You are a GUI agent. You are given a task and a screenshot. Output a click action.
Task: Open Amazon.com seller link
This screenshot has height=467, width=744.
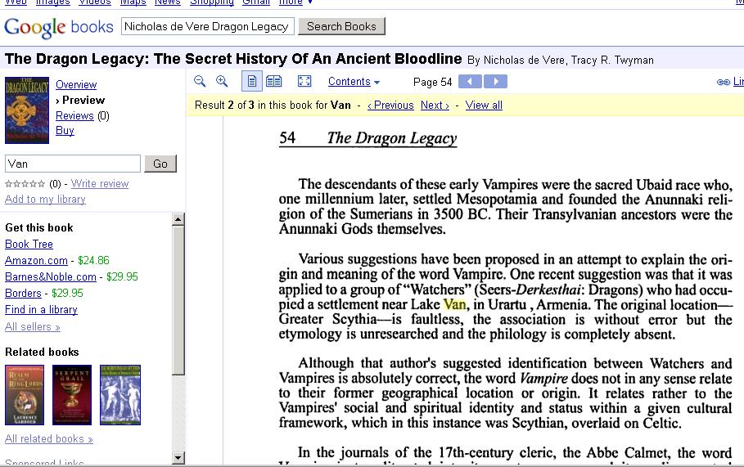(36, 260)
